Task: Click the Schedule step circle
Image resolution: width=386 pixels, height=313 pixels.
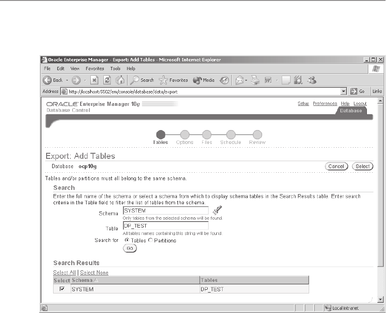Action: click(230, 135)
